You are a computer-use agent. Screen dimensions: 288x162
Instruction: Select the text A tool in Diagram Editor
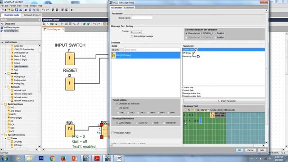pos(56,24)
